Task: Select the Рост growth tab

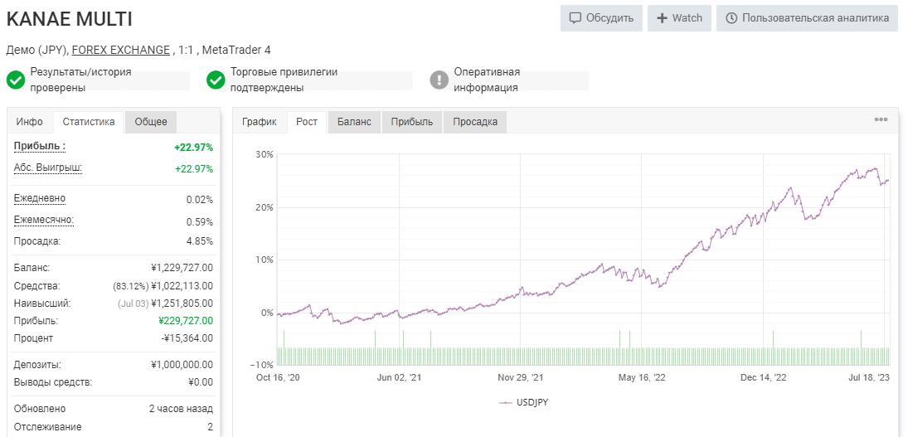Action: 306,122
